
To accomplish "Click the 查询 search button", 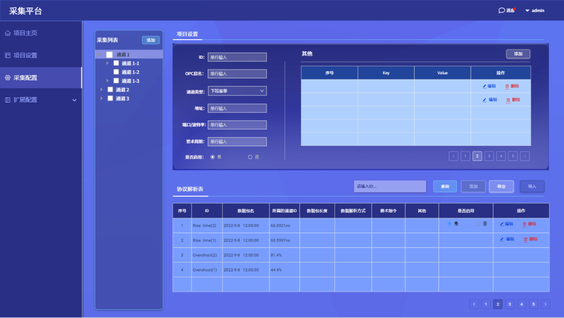I will (445, 186).
